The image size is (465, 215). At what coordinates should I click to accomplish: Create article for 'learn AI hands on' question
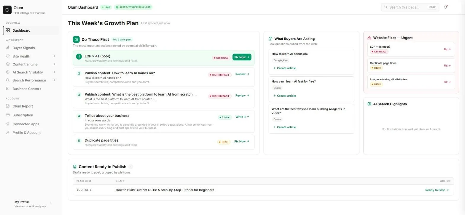point(284,68)
